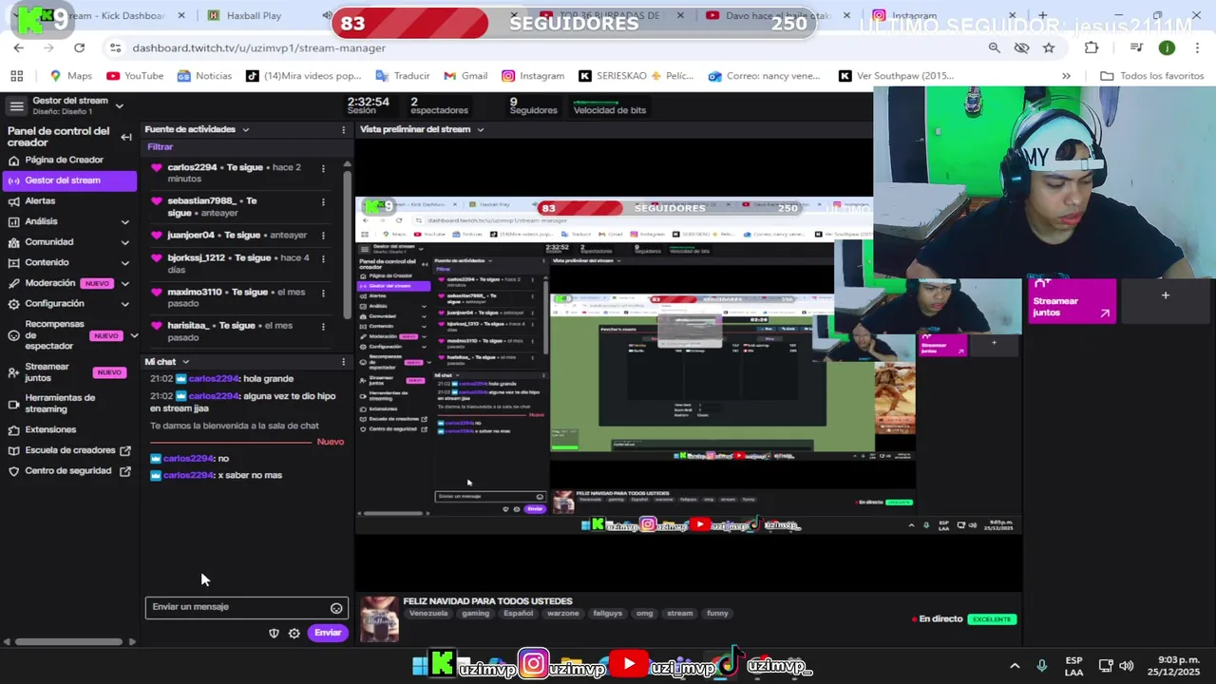Click Filtrar in the activity feed
This screenshot has height=684, width=1216.
click(x=160, y=147)
